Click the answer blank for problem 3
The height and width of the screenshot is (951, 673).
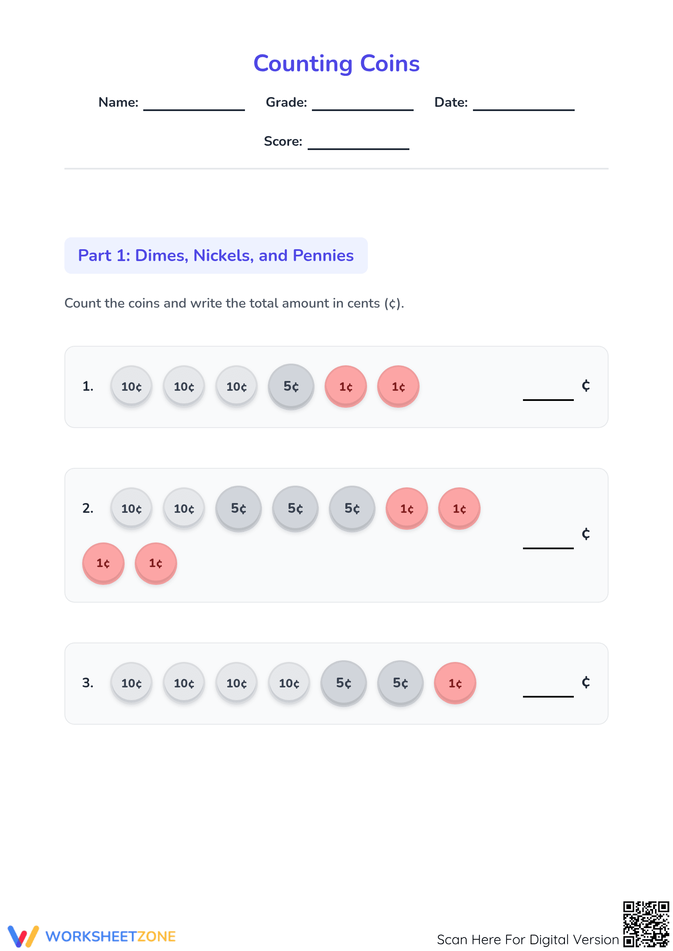tap(548, 696)
